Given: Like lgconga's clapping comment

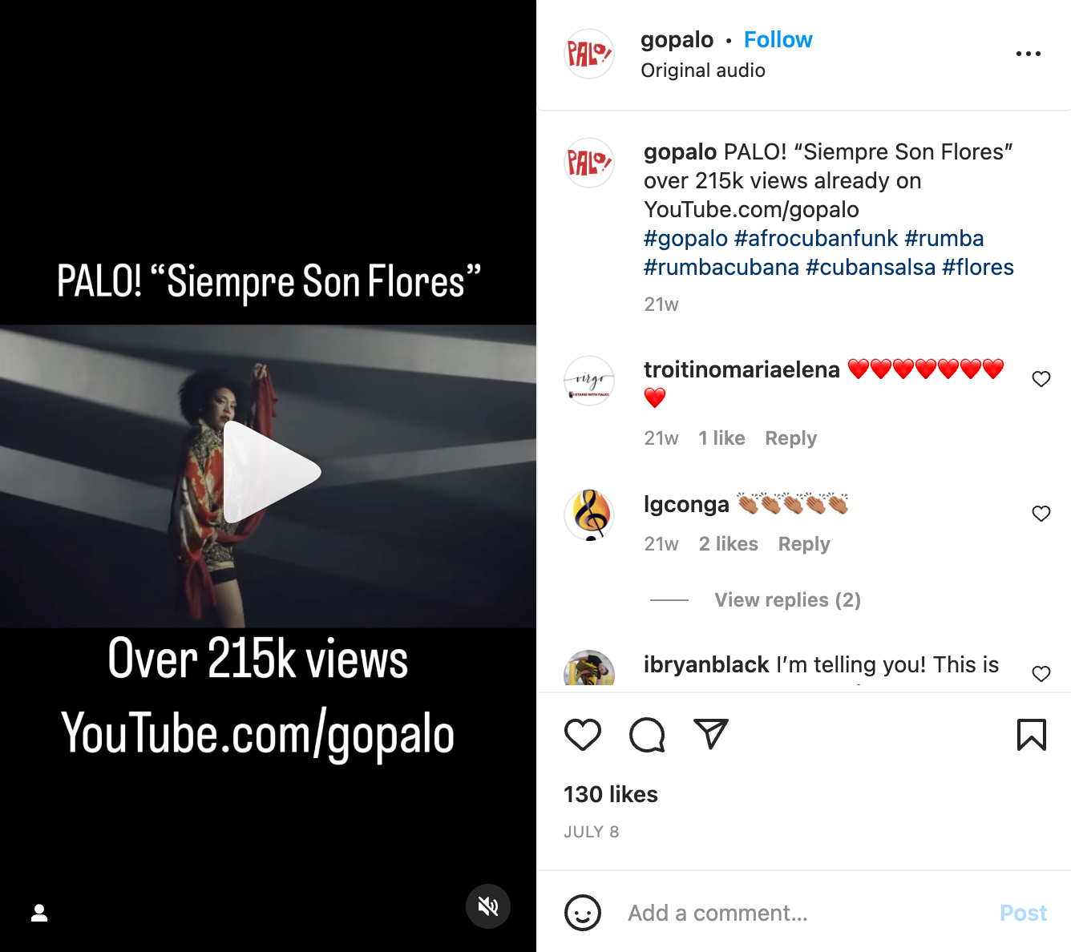Looking at the screenshot, I should click(x=1041, y=514).
